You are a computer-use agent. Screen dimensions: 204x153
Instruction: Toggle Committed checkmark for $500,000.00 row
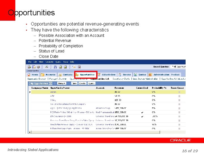click(142, 112)
